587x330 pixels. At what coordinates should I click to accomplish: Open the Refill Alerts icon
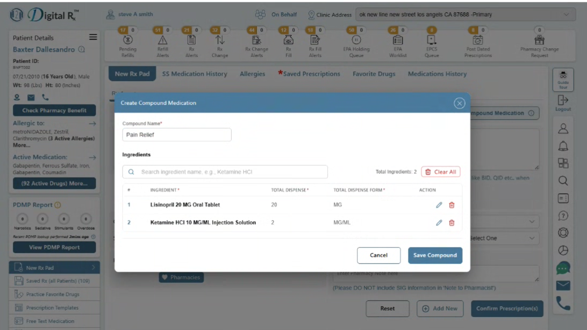tap(162, 40)
